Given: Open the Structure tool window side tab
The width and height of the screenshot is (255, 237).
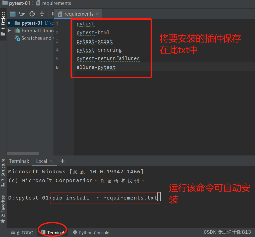Looking at the screenshot, I should click(3, 170).
